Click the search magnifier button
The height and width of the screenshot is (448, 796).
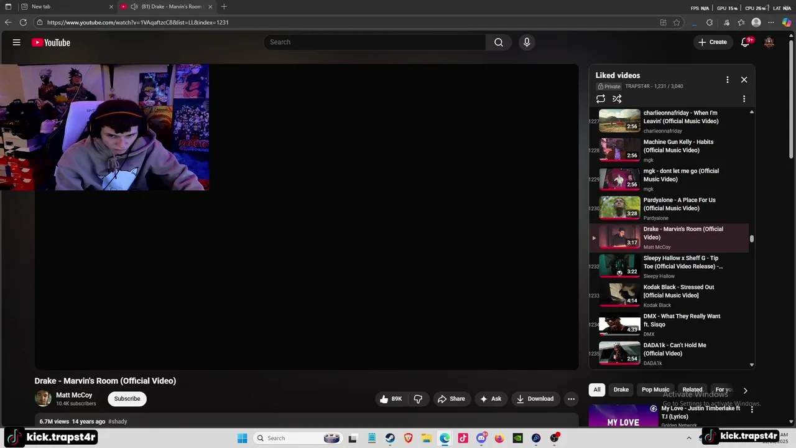click(499, 42)
